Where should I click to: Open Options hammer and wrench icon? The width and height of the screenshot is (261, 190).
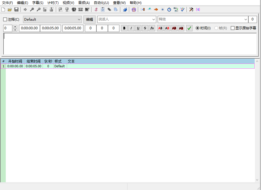coord(191,9)
